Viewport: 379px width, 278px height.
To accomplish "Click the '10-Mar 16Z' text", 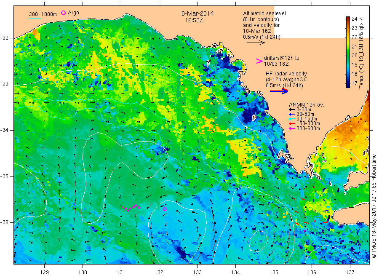I will [257, 31].
